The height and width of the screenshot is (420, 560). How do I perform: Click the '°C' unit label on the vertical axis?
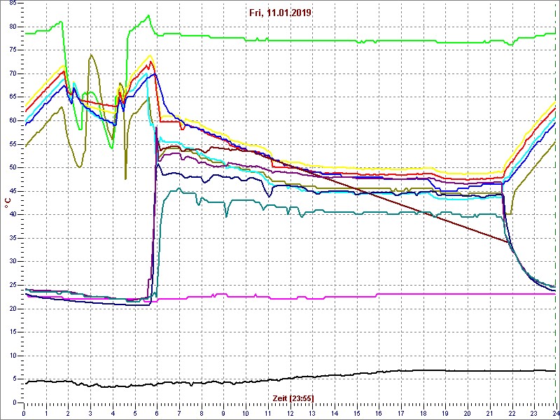pos(8,203)
